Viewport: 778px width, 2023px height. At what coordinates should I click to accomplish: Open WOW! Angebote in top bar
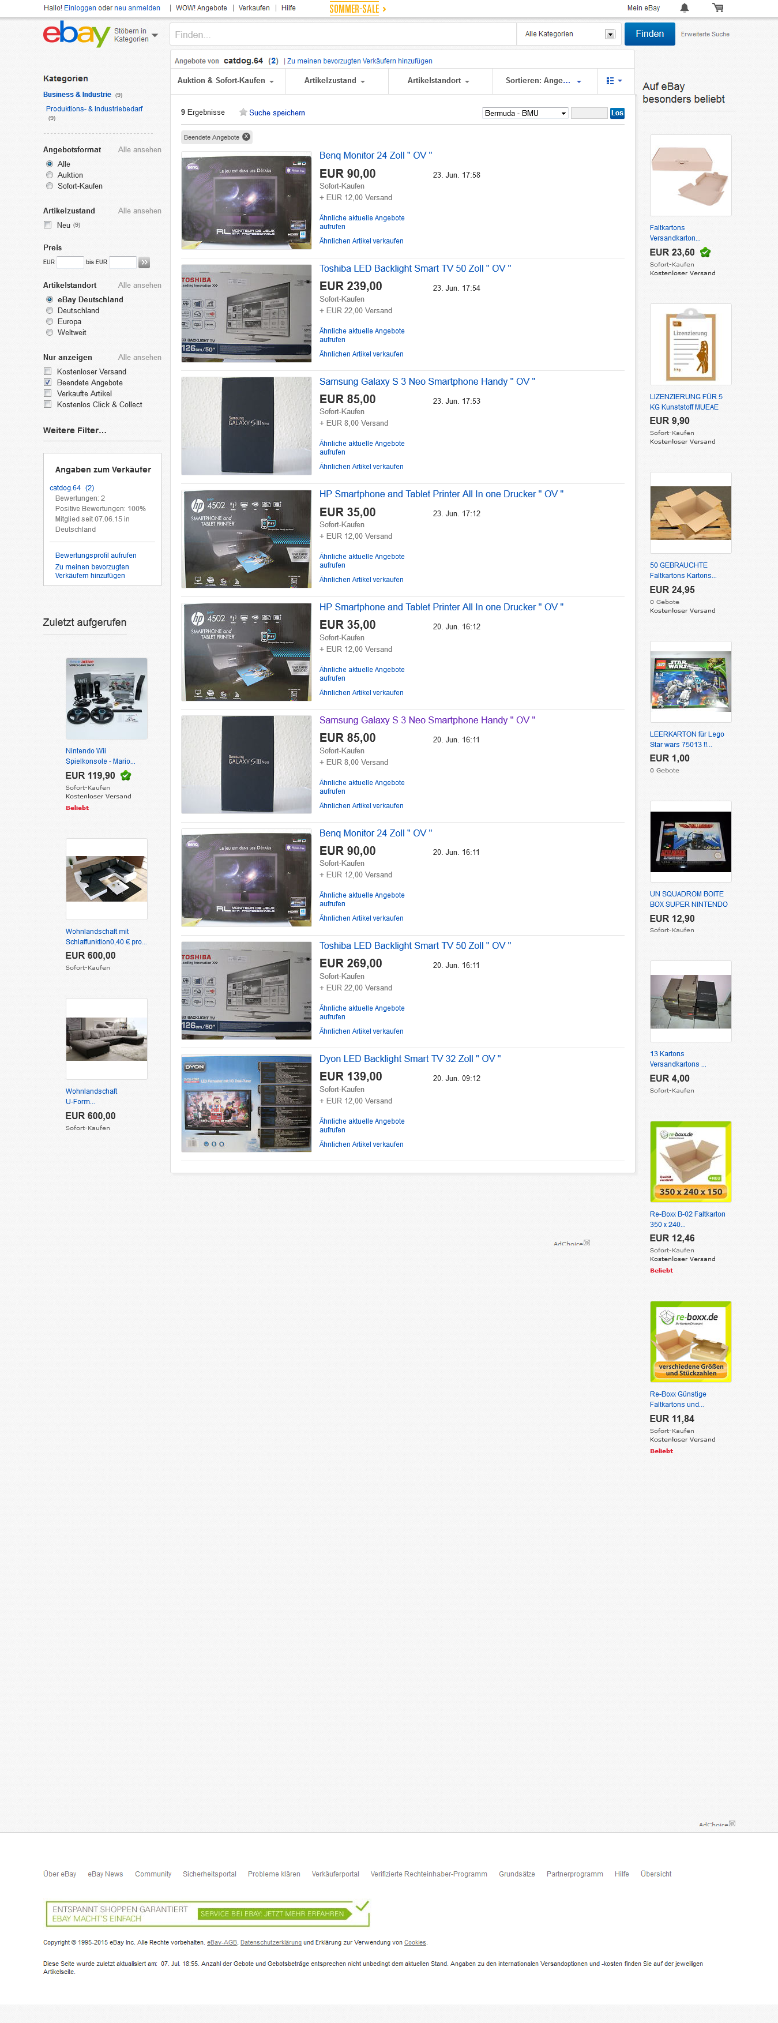click(x=202, y=8)
